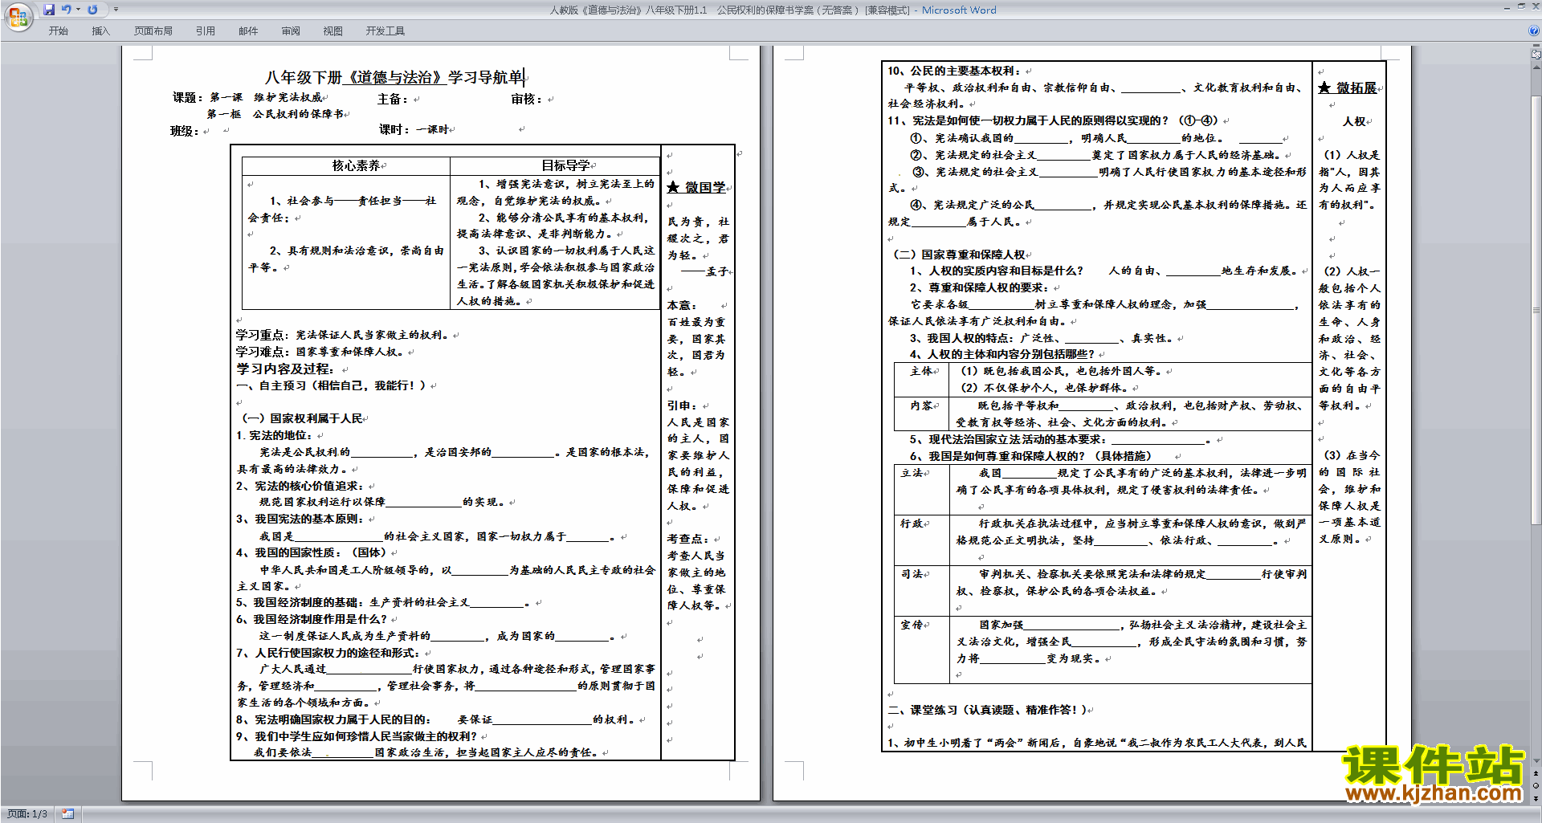Click the 核心素养 table header cell
Screen dimensions: 1542x823
click(346, 165)
